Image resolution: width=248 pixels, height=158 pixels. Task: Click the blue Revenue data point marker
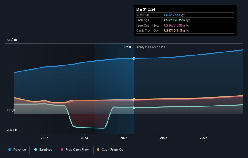[134, 58]
